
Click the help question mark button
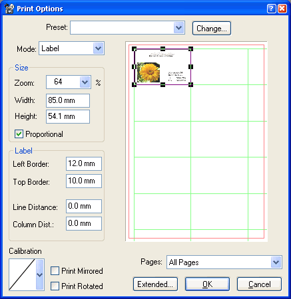(x=272, y=9)
